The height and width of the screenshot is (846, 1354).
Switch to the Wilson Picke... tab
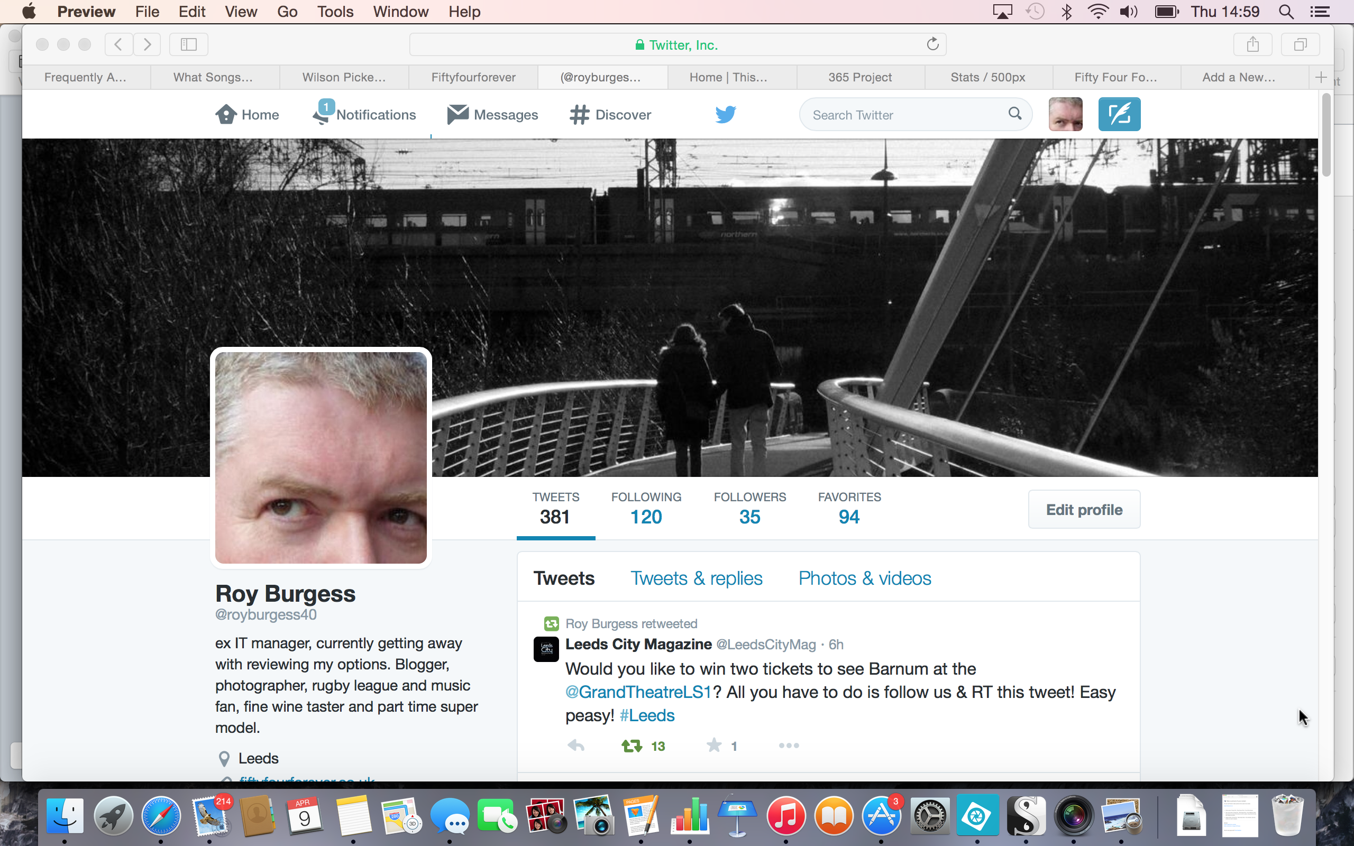click(x=344, y=77)
